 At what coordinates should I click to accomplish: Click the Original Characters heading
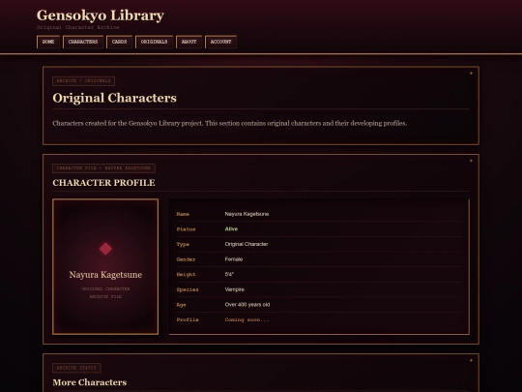(x=114, y=98)
